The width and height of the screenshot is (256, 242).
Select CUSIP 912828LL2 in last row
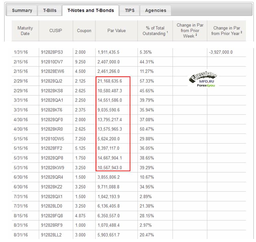pyautogui.click(x=51, y=235)
